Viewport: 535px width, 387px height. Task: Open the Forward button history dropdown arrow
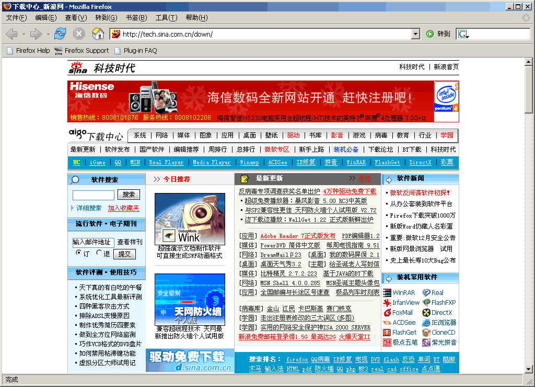[x=48, y=34]
